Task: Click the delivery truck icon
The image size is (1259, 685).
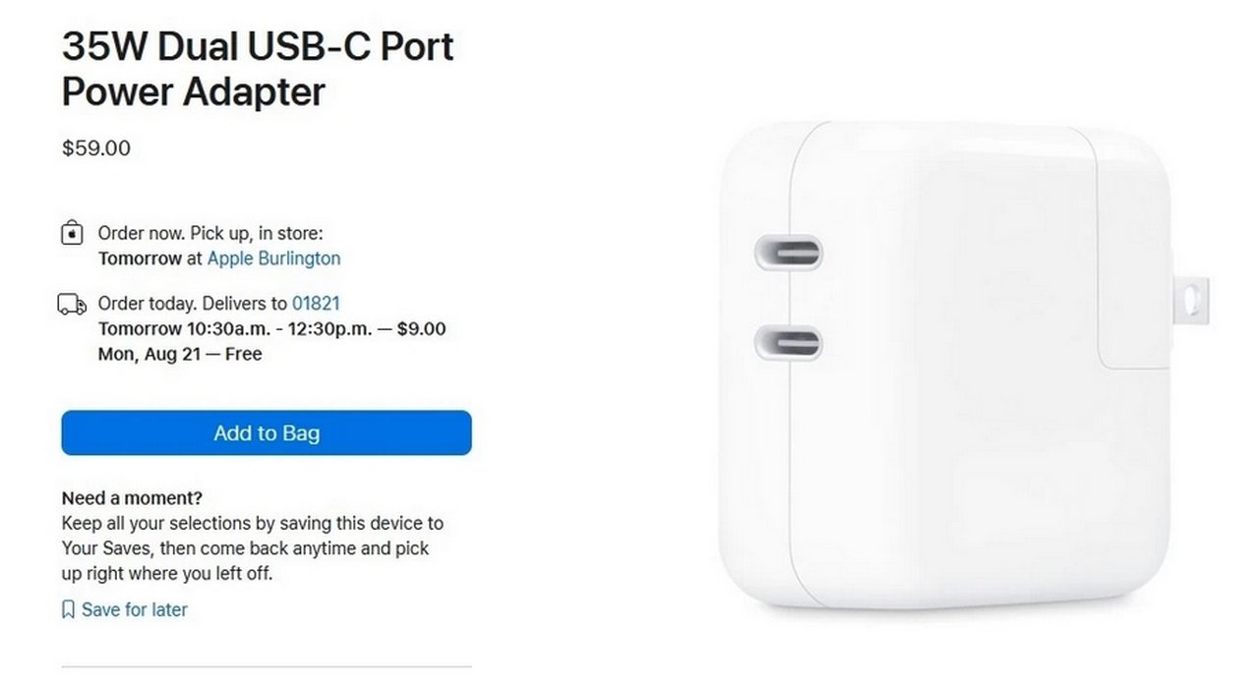Action: coord(72,305)
